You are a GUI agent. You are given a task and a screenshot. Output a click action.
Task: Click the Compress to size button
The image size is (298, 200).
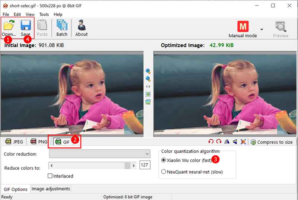click(x=272, y=142)
